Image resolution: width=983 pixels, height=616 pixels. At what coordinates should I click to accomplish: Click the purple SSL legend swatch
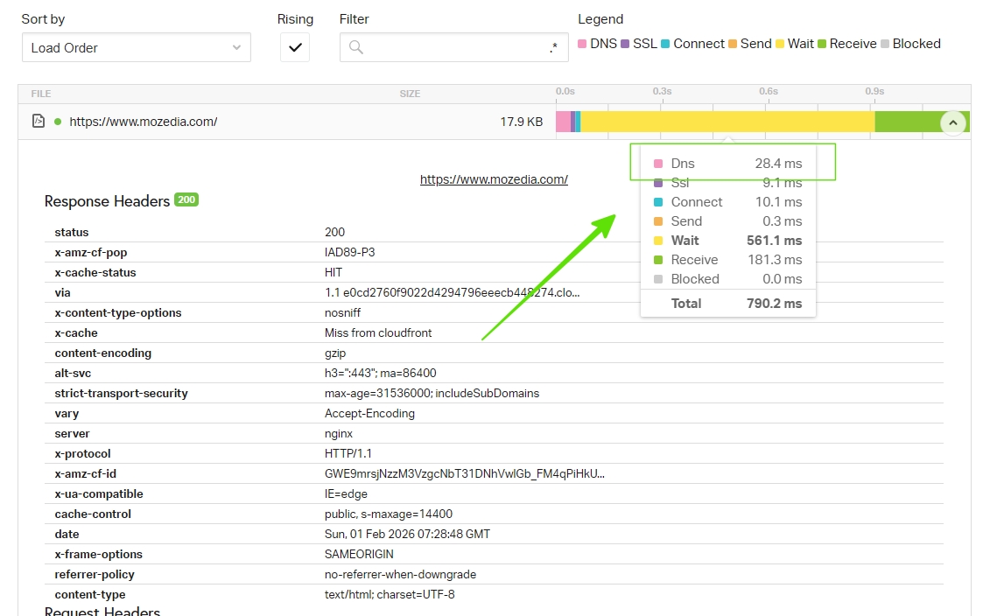[x=624, y=44]
